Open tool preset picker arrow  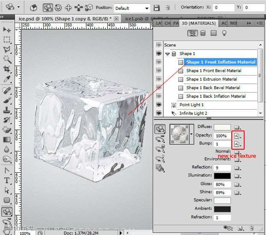[19, 7]
